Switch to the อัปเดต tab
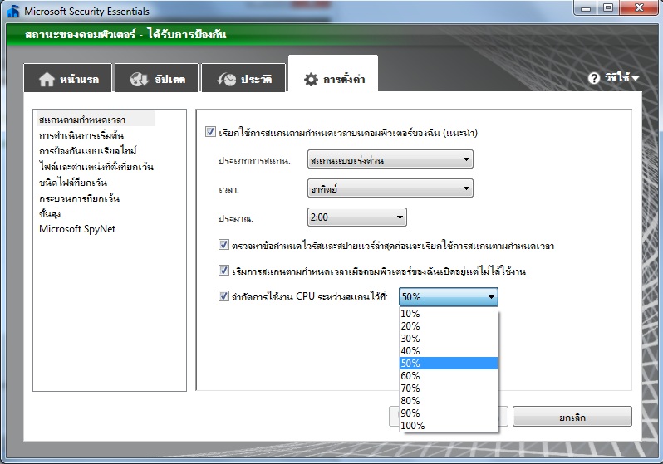663x464 pixels. [156, 78]
